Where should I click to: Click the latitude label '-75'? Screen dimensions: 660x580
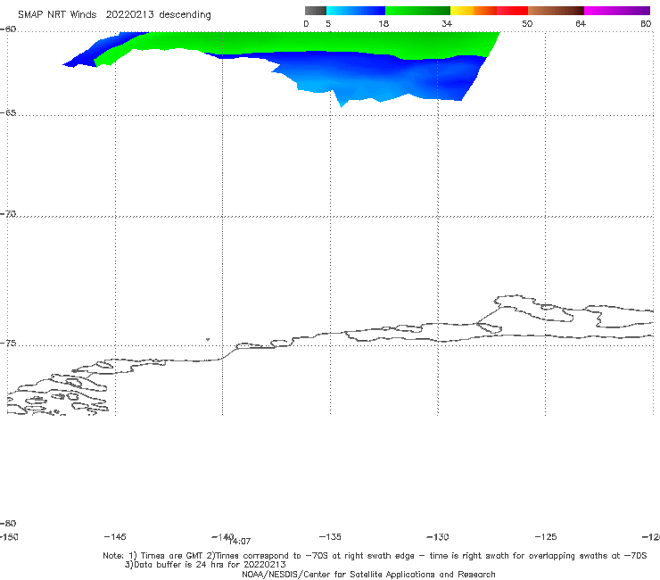coord(8,344)
